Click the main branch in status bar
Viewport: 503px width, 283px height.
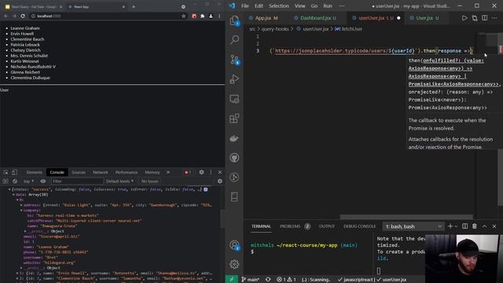click(x=251, y=280)
